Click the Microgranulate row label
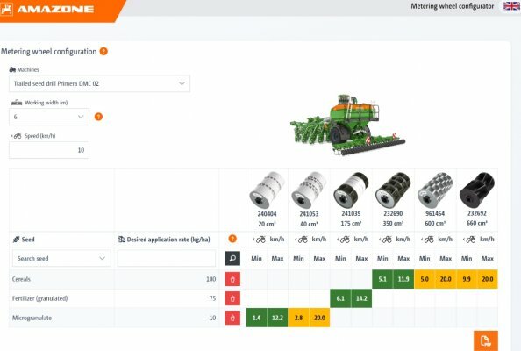 click(32, 318)
